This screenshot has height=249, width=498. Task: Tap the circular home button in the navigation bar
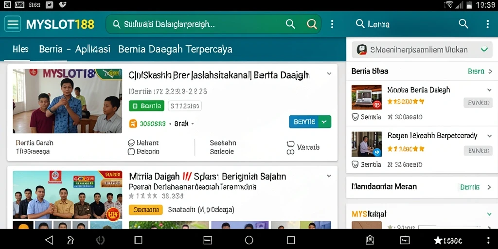[x=249, y=240]
